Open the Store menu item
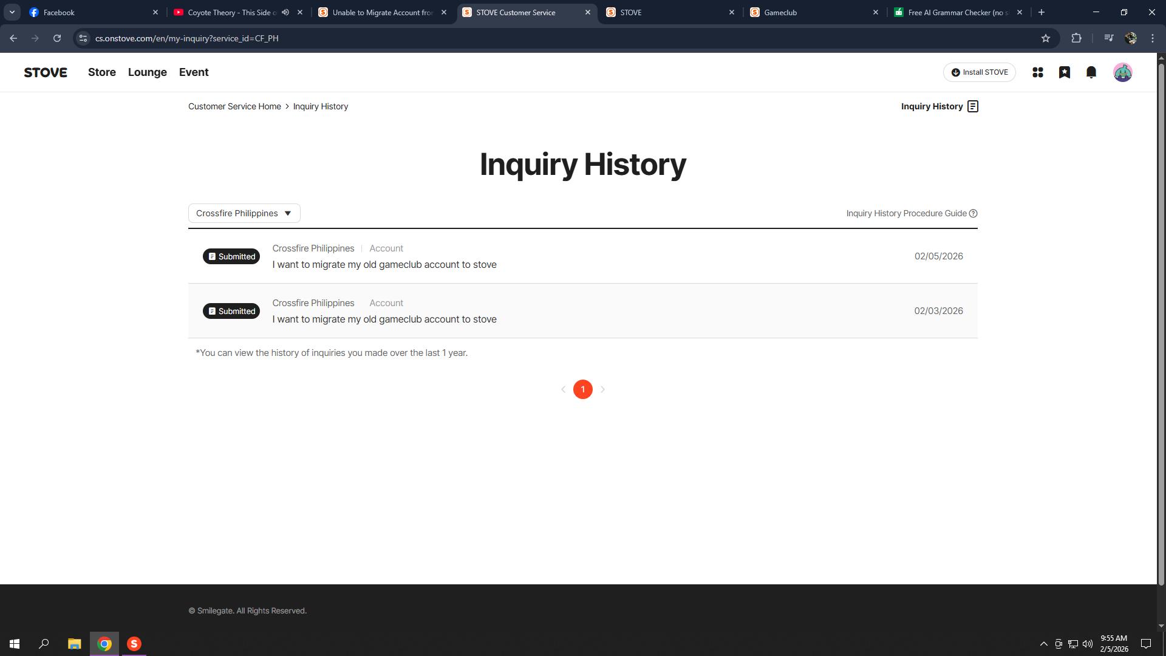The height and width of the screenshot is (656, 1166). pos(101,72)
